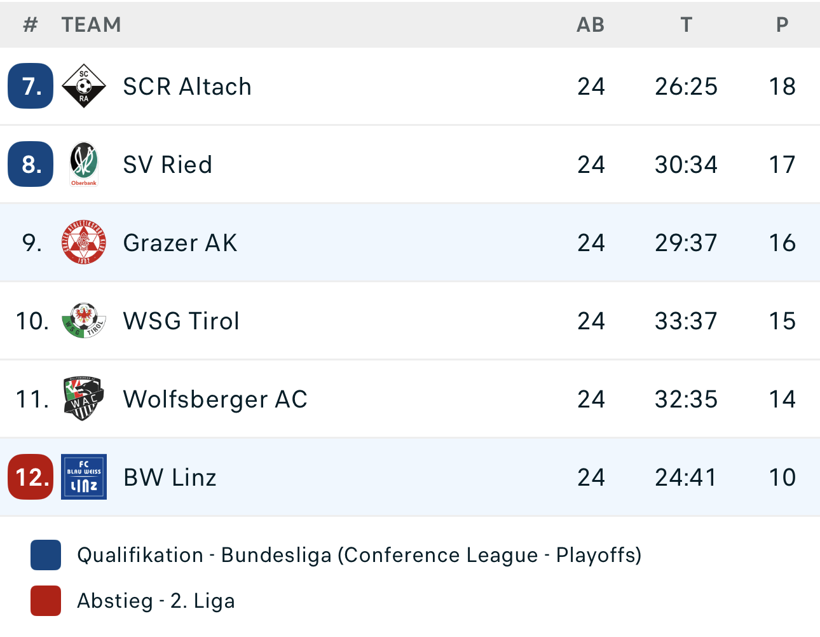Click the red position 12 badge

click(x=31, y=477)
